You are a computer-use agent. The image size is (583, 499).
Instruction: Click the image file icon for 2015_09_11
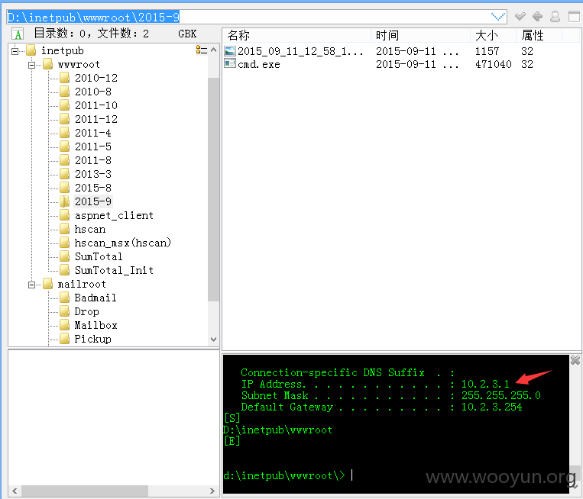point(230,51)
